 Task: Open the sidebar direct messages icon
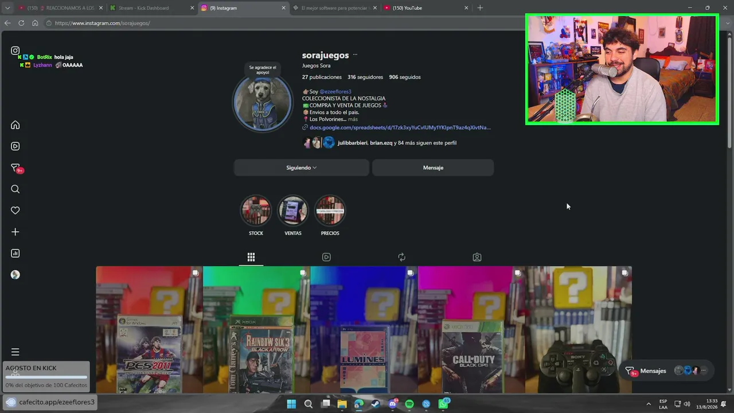[x=15, y=168]
